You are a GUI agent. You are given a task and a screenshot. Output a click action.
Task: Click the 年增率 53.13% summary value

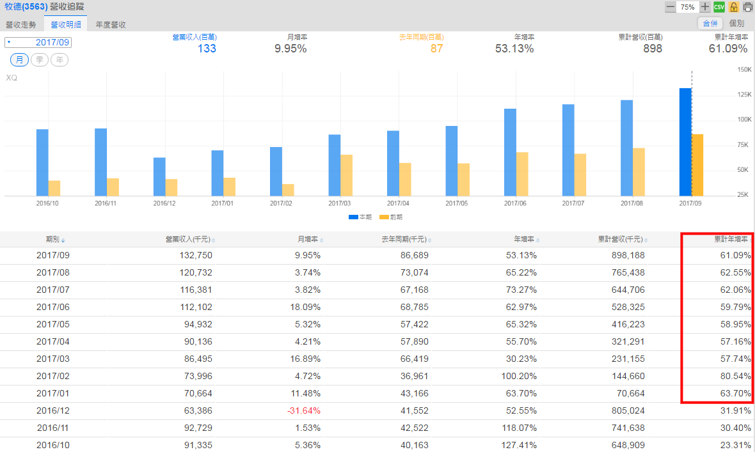click(x=514, y=49)
